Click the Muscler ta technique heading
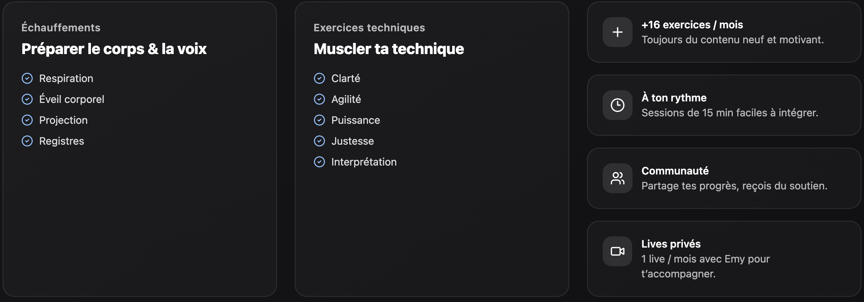Screen dimensions: 864x302 389,49
